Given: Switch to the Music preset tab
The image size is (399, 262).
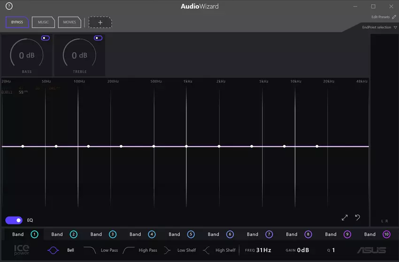Looking at the screenshot, I should (43, 22).
